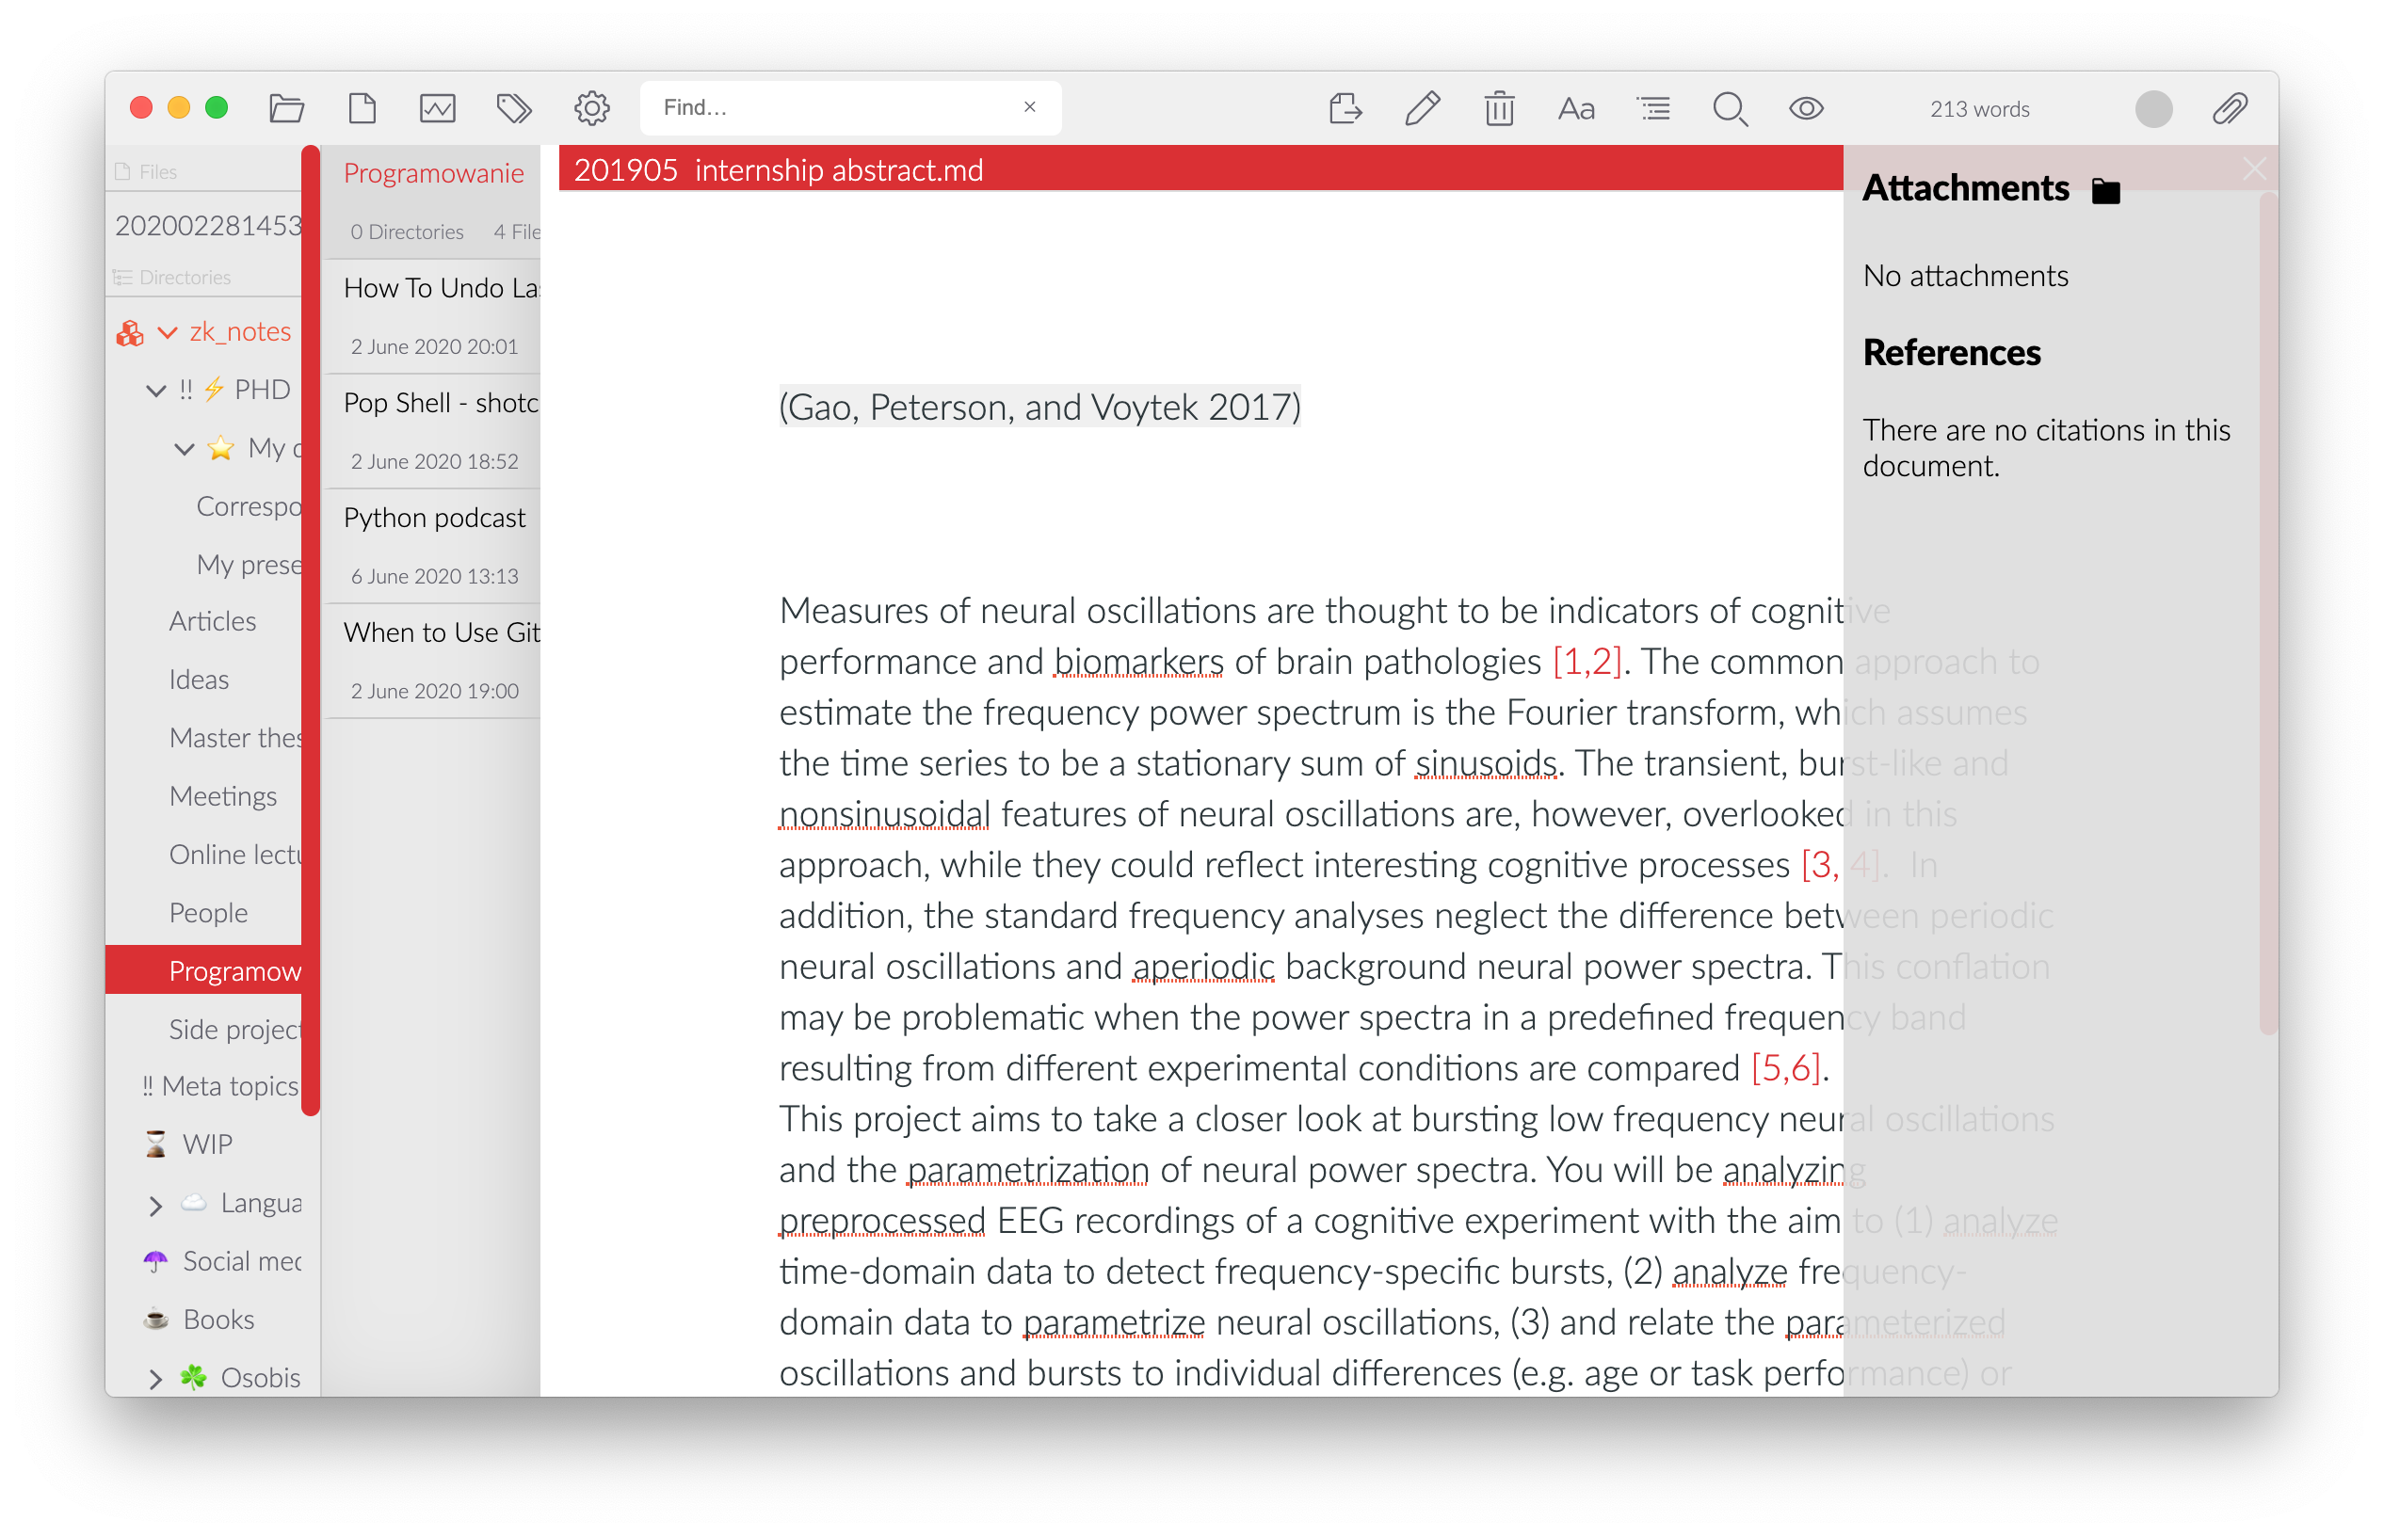Screen dimensions: 2384x1536
Task: Open attachments folder icon beside Attachments heading
Action: coord(2105,189)
